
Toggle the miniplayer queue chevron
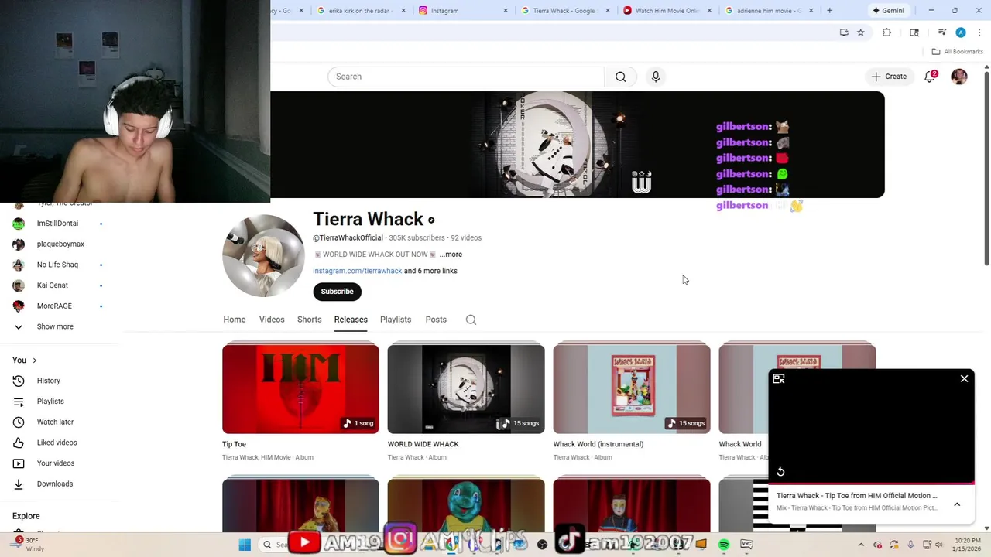click(x=957, y=504)
